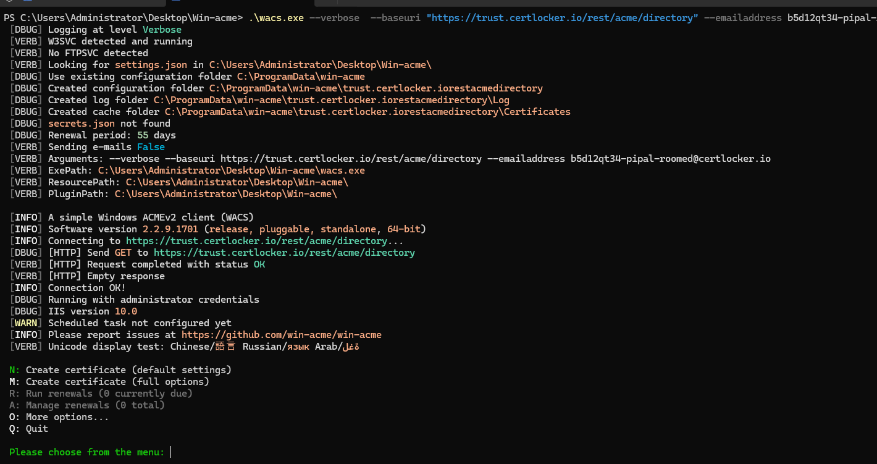Click the ExePath wacs.exe path
877x464 pixels.
point(232,171)
